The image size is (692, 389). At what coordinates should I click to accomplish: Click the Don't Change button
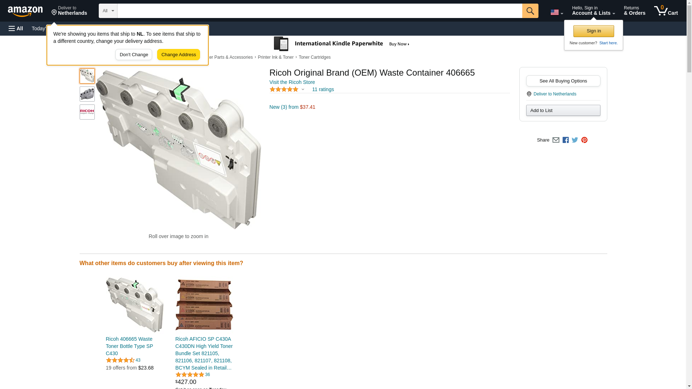pyautogui.click(x=134, y=55)
